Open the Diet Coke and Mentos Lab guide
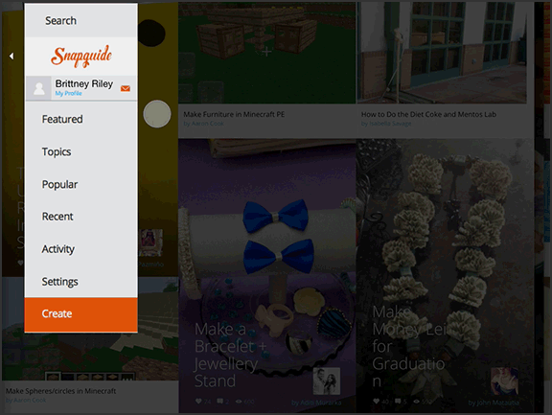The width and height of the screenshot is (552, 415). click(x=428, y=114)
